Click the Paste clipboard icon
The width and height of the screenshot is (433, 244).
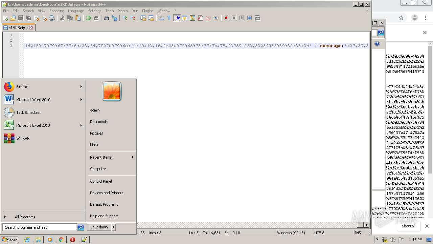pos(78,18)
